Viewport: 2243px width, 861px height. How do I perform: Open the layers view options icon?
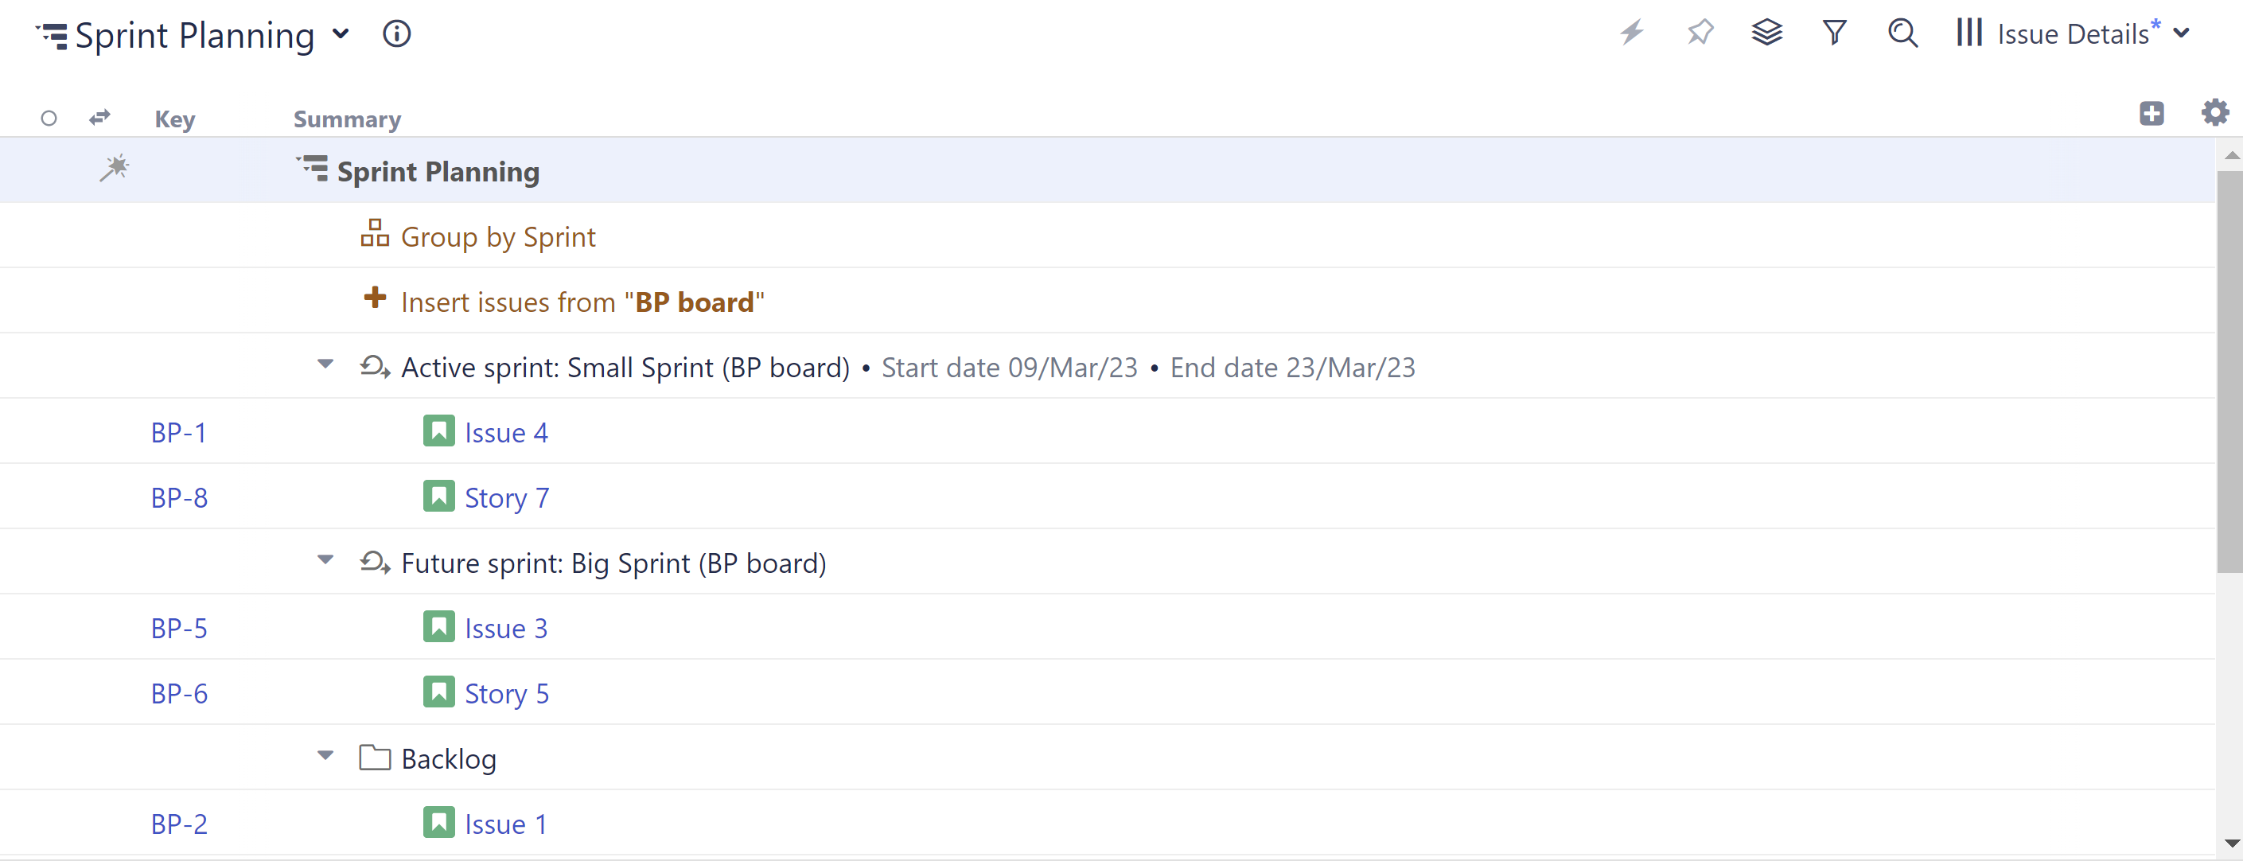[1766, 33]
